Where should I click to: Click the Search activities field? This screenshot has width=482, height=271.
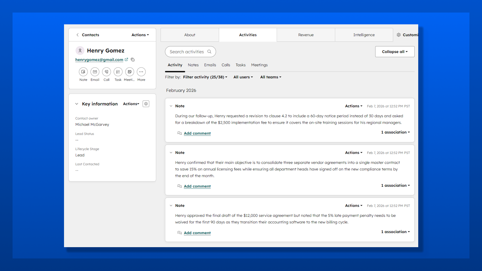pos(187,52)
